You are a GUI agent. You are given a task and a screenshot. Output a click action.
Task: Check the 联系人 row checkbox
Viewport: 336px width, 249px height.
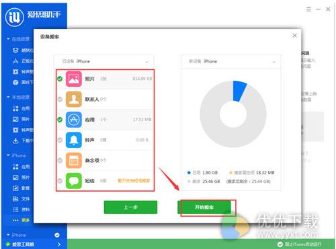click(x=60, y=99)
